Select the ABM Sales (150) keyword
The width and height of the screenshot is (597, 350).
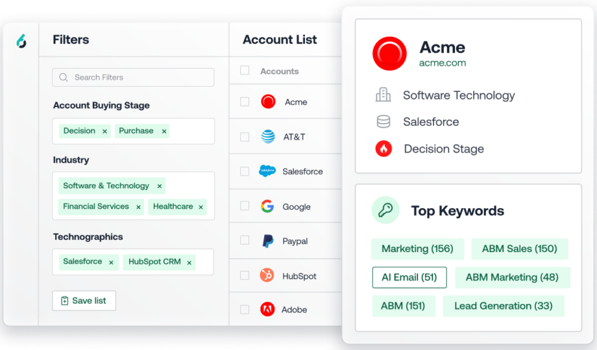(x=520, y=249)
